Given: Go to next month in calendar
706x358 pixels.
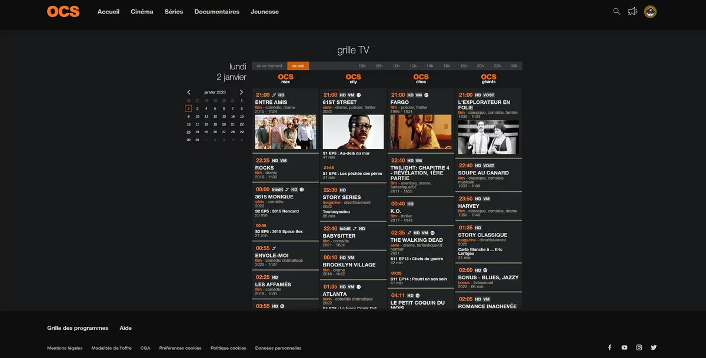Looking at the screenshot, I should (x=241, y=92).
